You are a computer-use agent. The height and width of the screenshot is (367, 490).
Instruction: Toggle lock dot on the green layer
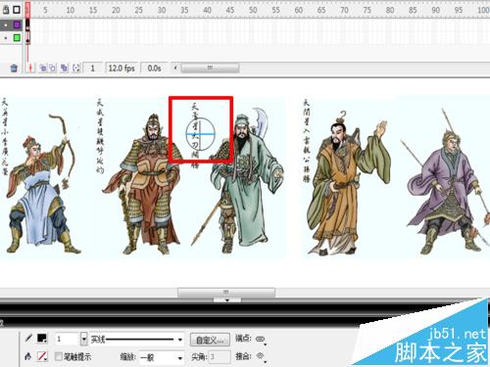pos(6,38)
